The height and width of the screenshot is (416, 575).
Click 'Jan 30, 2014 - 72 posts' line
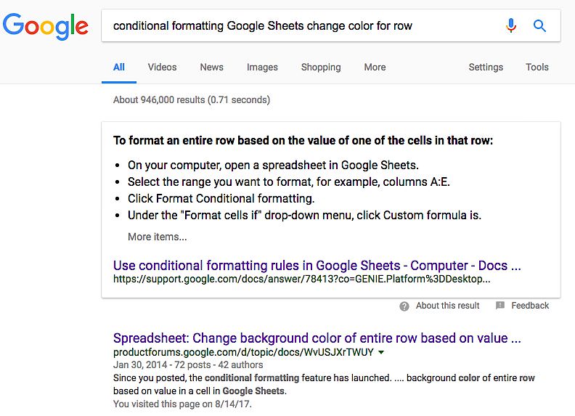(188, 365)
